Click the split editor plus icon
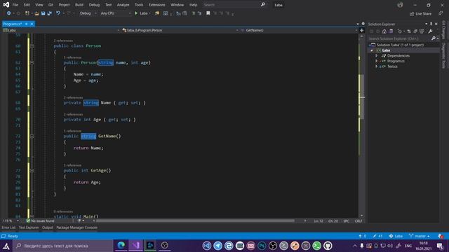The width and height of the screenshot is (449, 252). tap(362, 30)
